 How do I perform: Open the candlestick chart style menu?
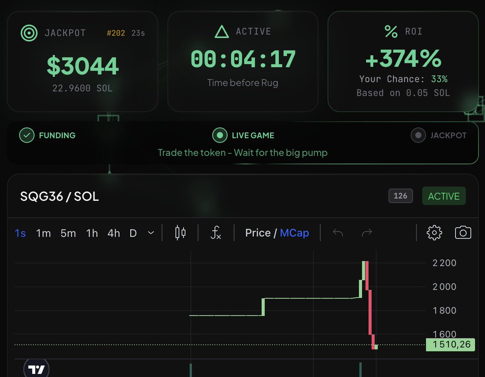click(x=180, y=233)
